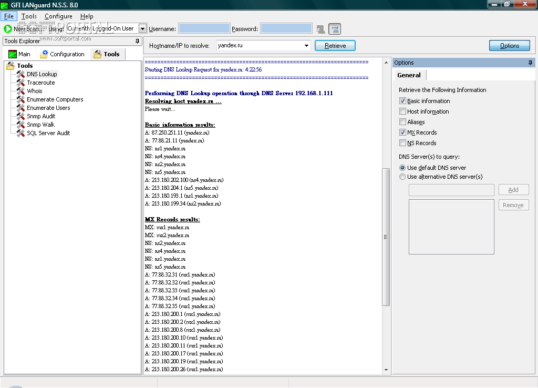Viewport: 538px width, 388px height.
Task: Click the 'A: 87.250.251.11 (yandex.ru)' result line
Action: coord(177,133)
